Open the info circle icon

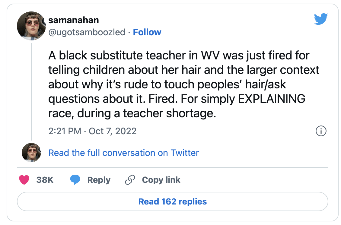click(x=320, y=131)
